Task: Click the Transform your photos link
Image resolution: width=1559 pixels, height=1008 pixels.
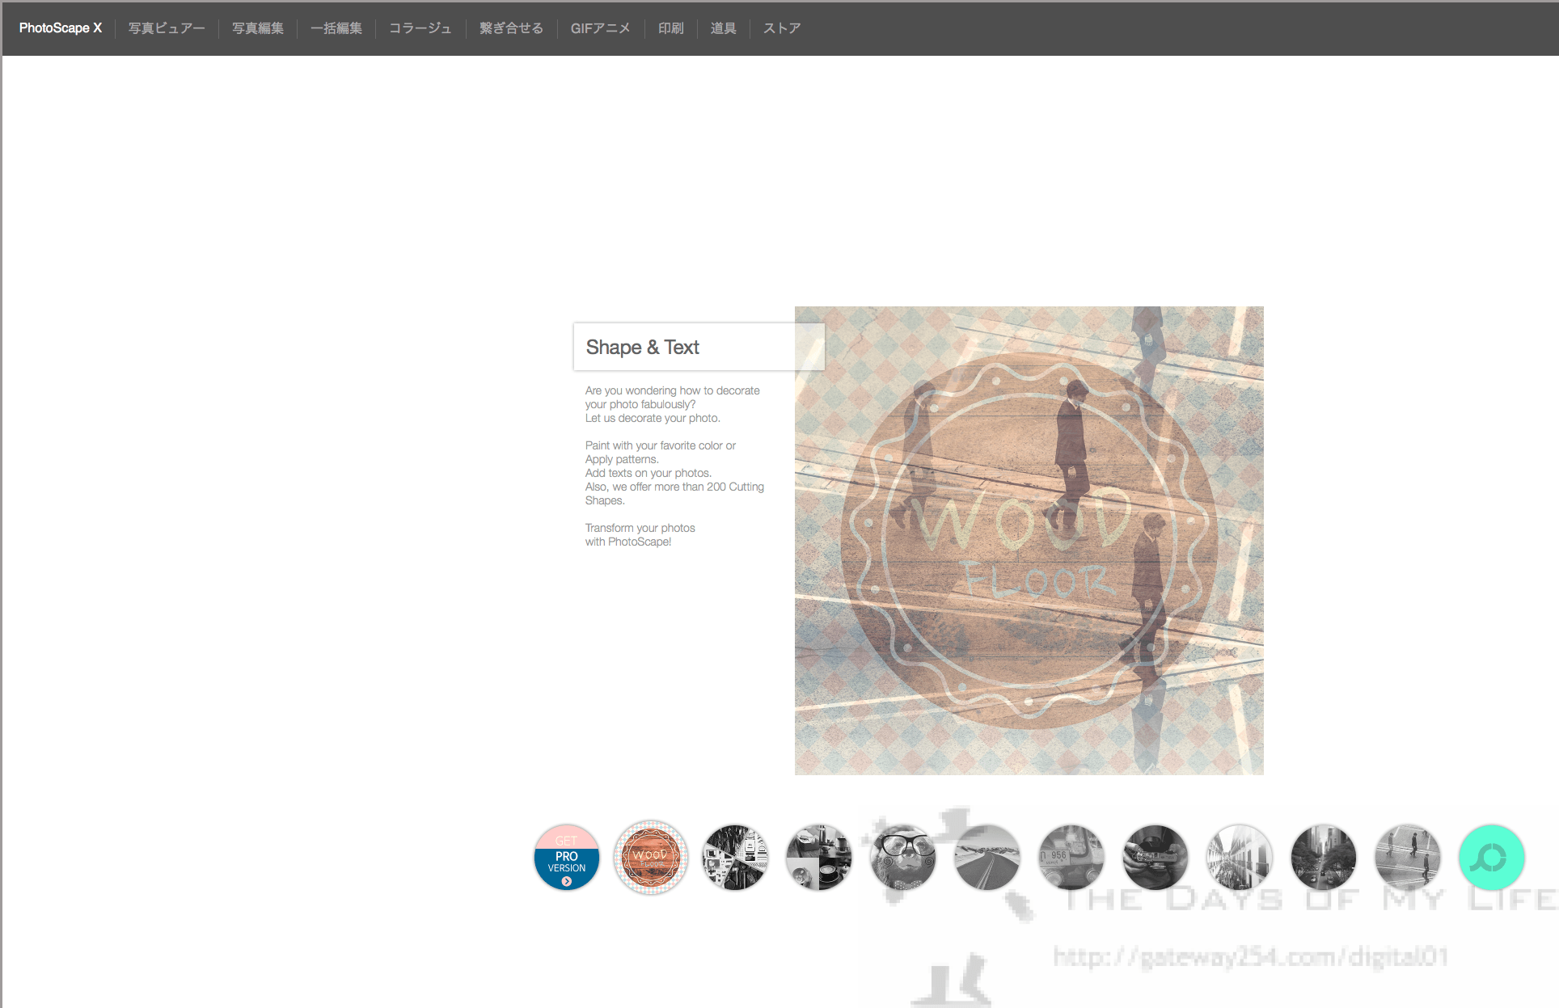Action: [639, 526]
